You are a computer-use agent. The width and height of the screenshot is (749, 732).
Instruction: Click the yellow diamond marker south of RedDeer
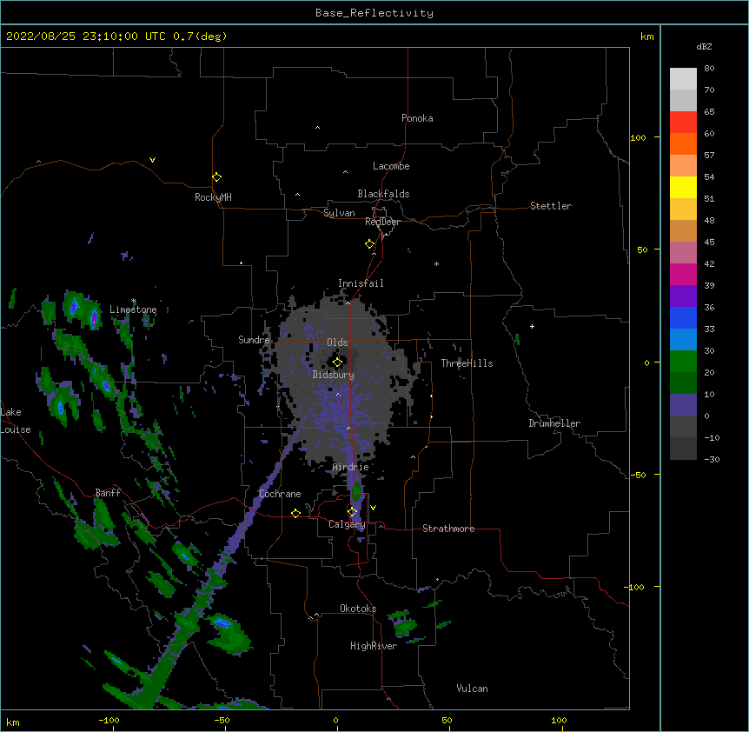click(369, 244)
